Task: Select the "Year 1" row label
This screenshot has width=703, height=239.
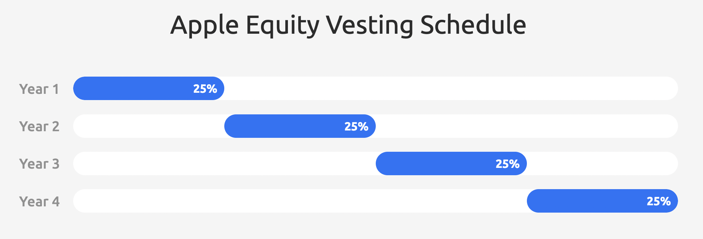Action: (x=39, y=89)
